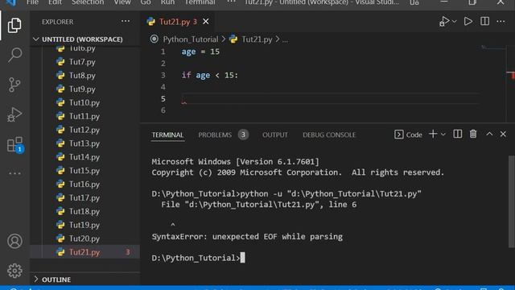Screen dimensions: 515x290
Task: Open editor more actions ellipsis
Action: tap(501, 22)
